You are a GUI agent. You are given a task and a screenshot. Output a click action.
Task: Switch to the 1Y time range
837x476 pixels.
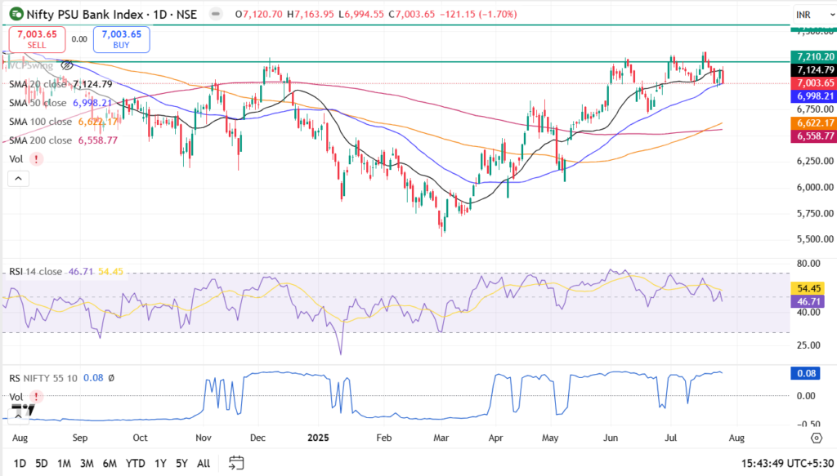tap(160, 463)
